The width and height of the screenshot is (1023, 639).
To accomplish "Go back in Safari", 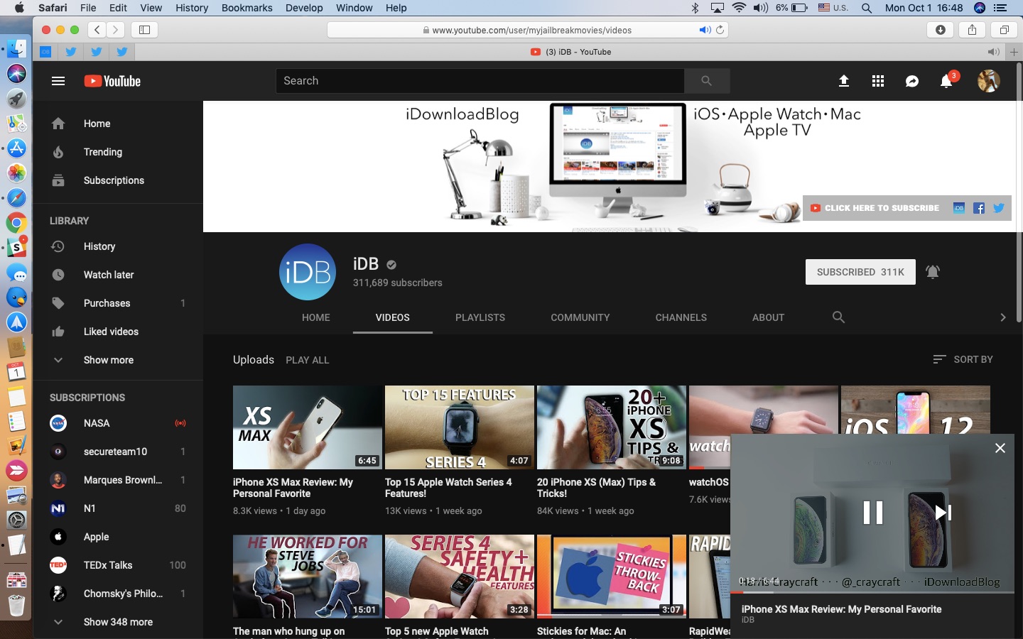I will [x=97, y=30].
